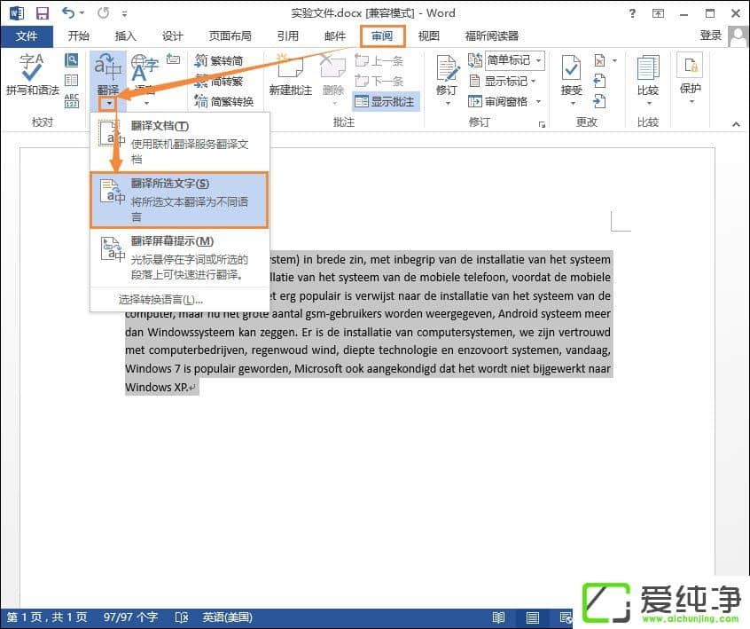Switch to Print Layout view in status bar
Screen dimensions: 750x629
click(x=533, y=617)
